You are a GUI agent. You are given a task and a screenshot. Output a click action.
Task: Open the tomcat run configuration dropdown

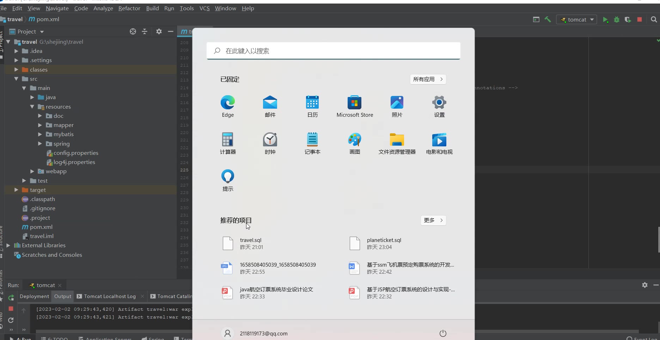[x=576, y=20]
